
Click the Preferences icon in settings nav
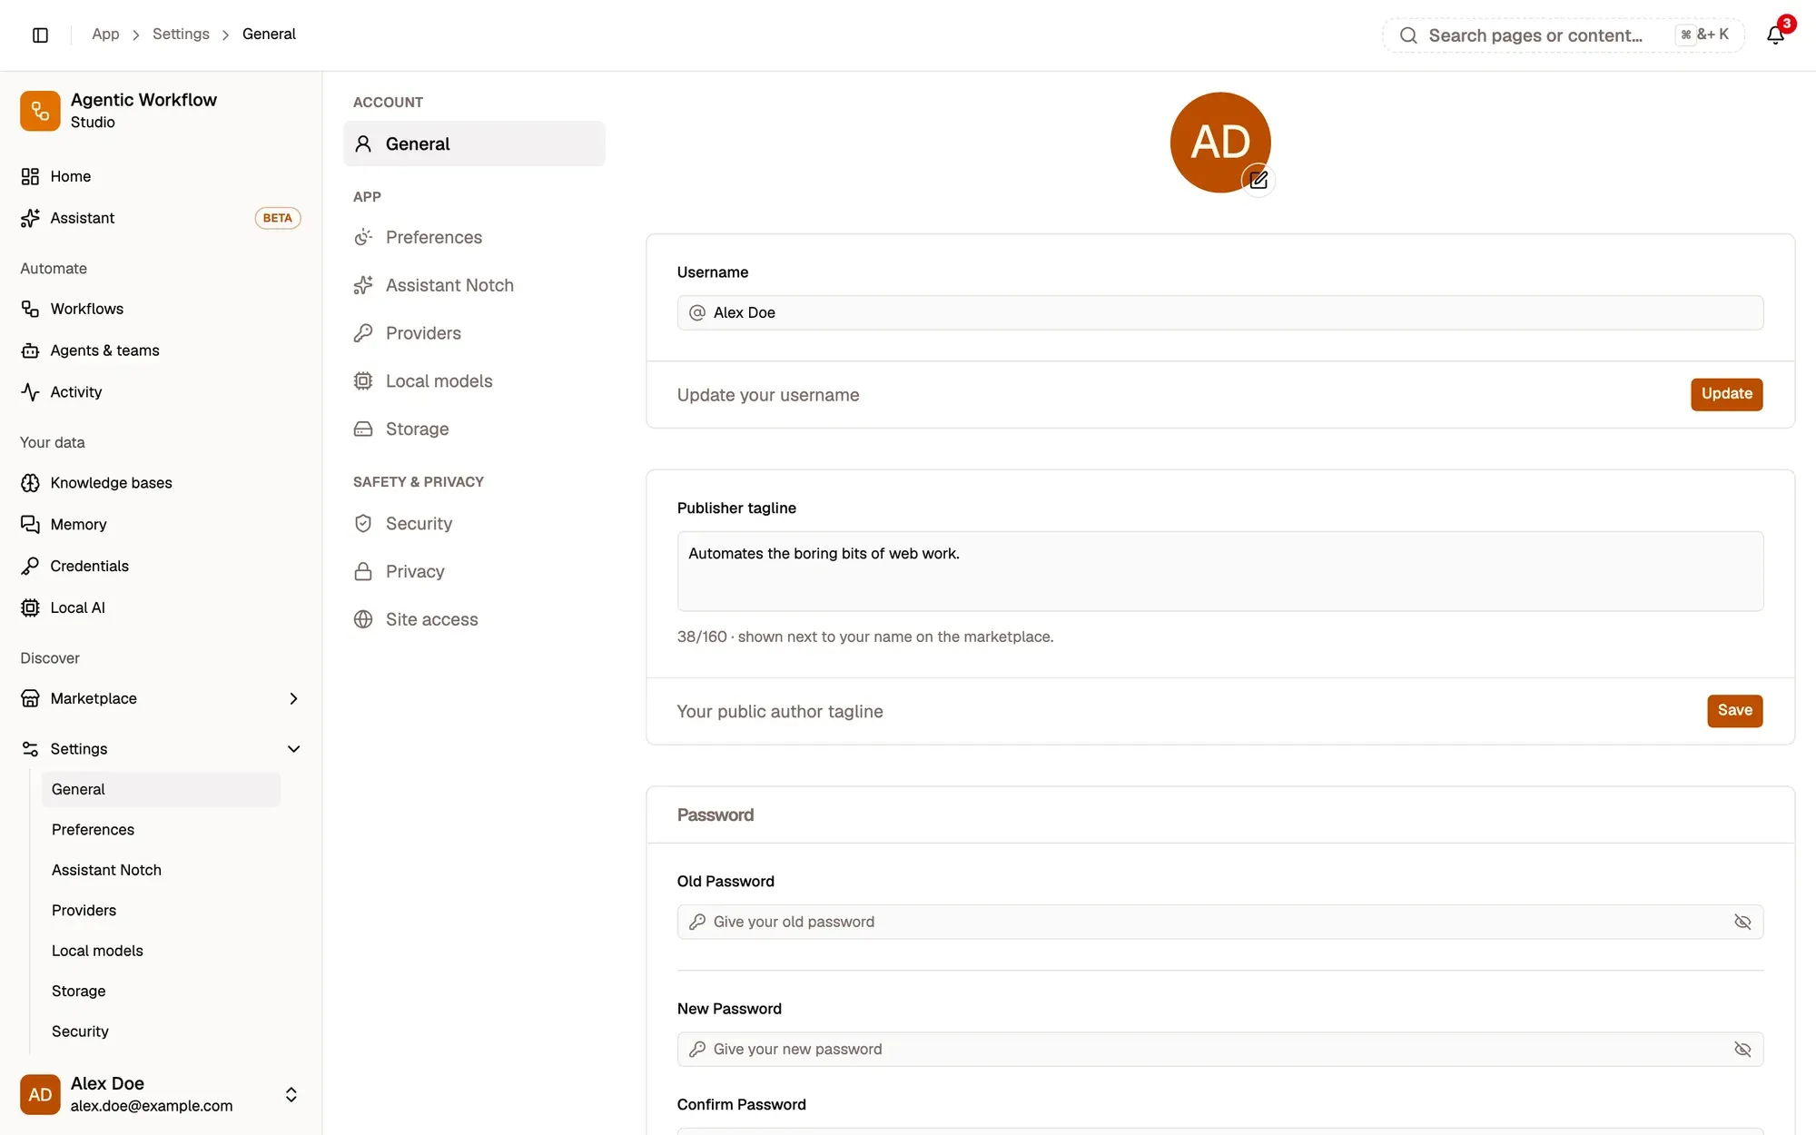pos(363,237)
